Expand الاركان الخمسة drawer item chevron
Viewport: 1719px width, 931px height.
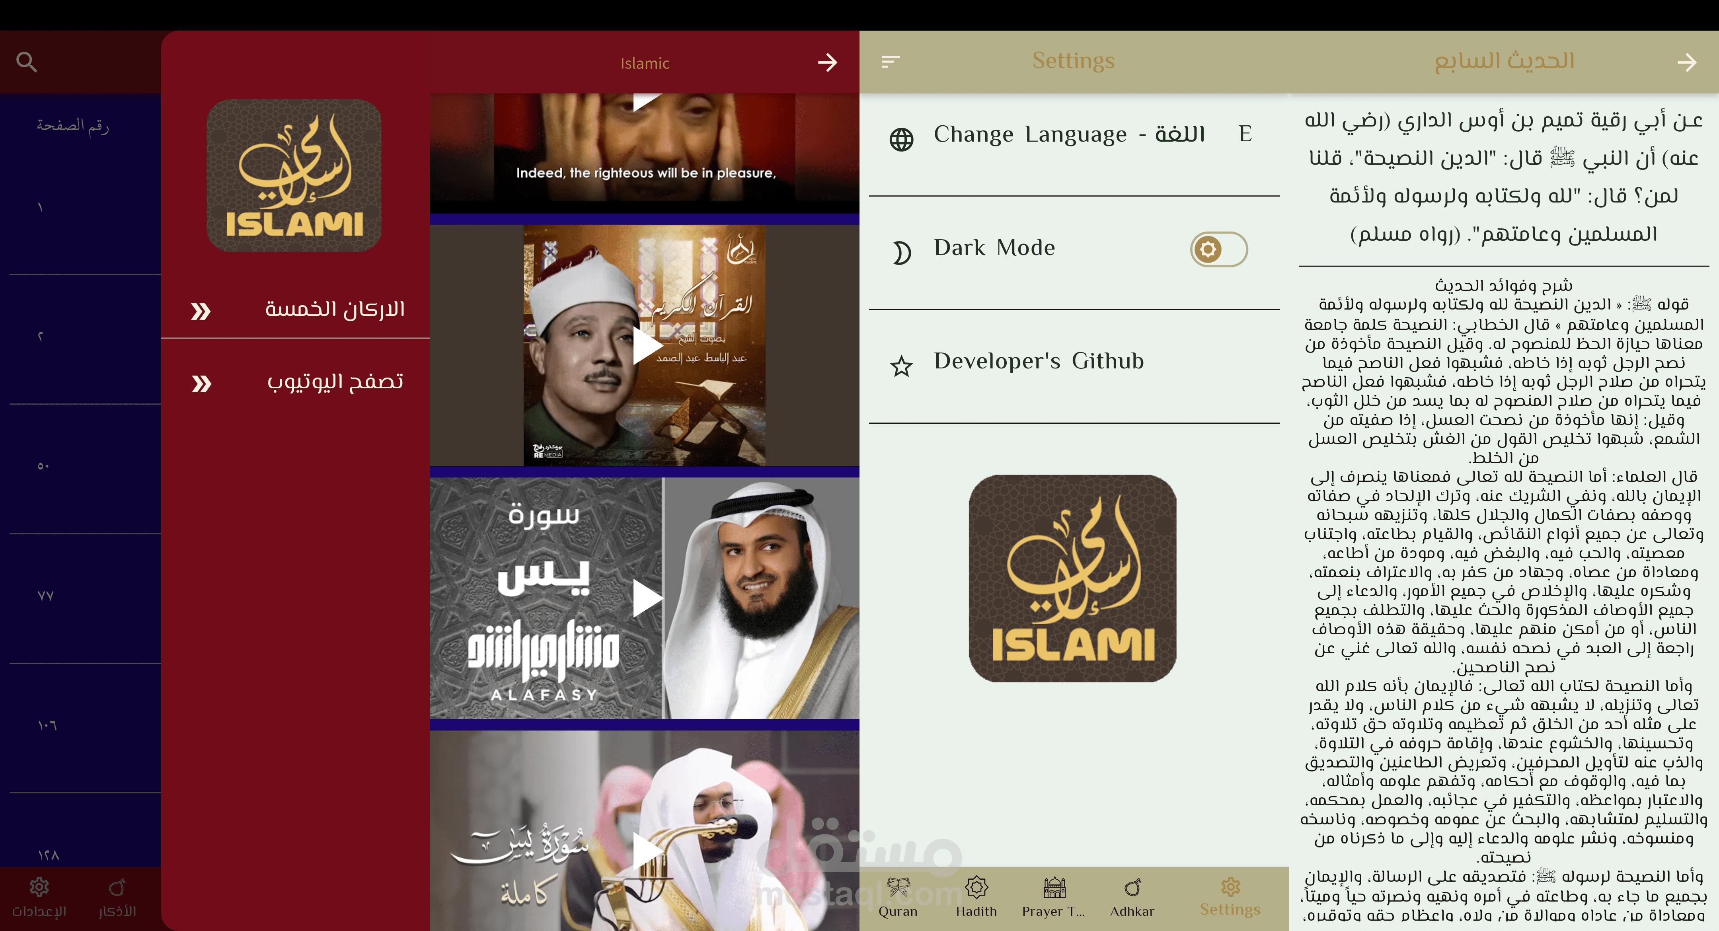pos(201,311)
